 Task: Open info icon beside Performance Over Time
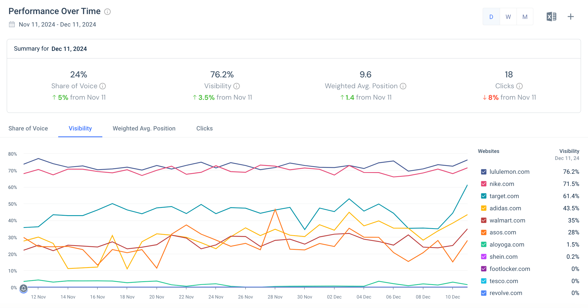pyautogui.click(x=107, y=12)
